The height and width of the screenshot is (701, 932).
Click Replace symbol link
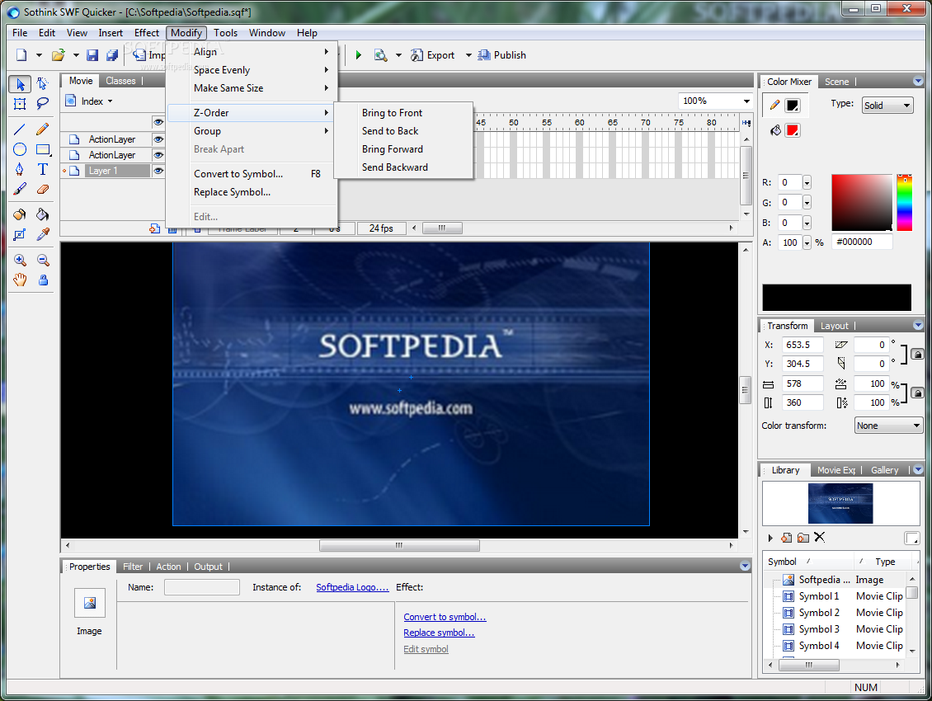(439, 633)
